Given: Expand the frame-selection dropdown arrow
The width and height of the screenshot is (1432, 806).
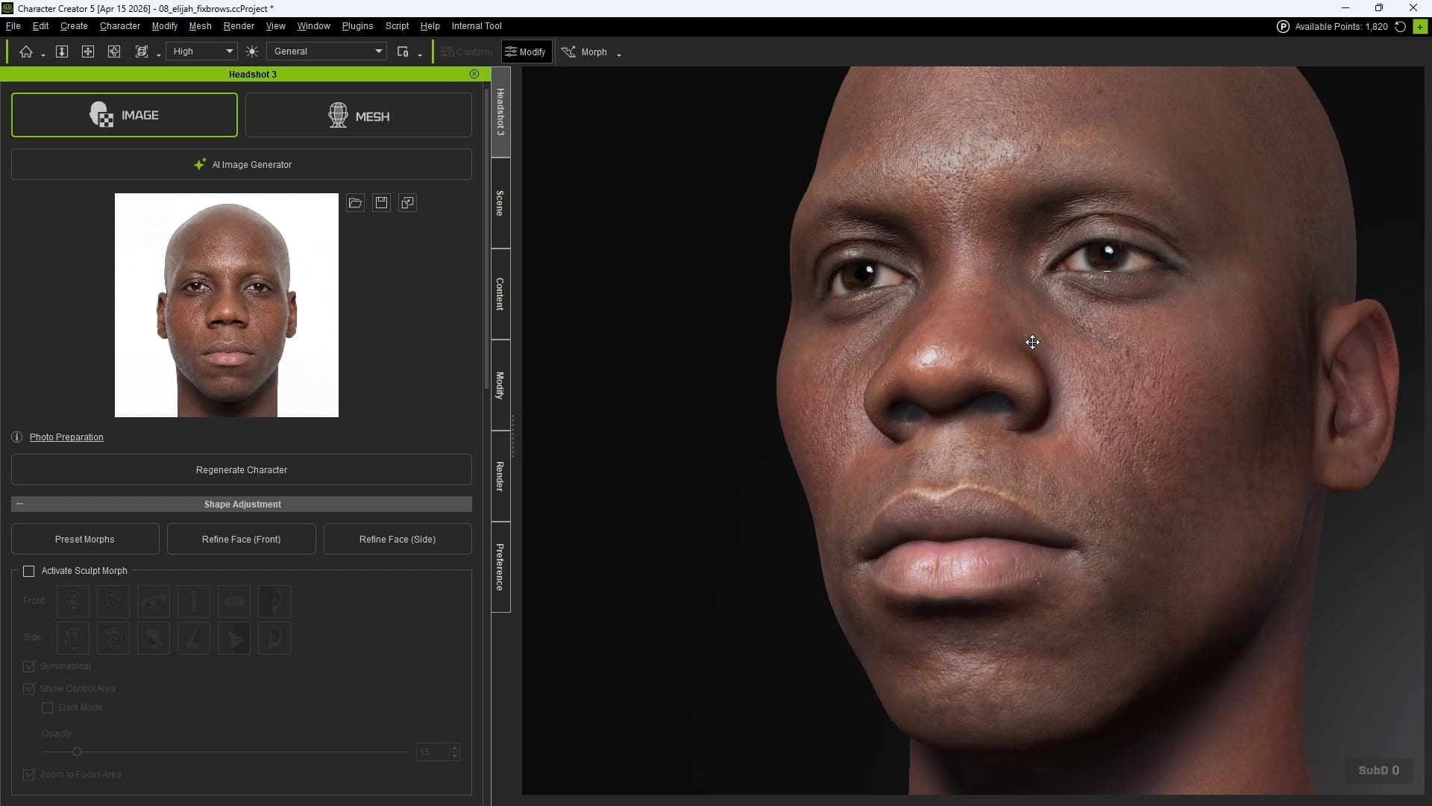Looking at the screenshot, I should pyautogui.click(x=159, y=54).
